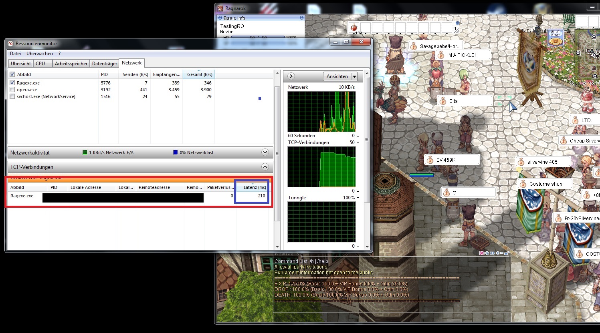This screenshot has width=600, height=333.
Task: Toggle the chat window lock icon
Action: pos(507,253)
